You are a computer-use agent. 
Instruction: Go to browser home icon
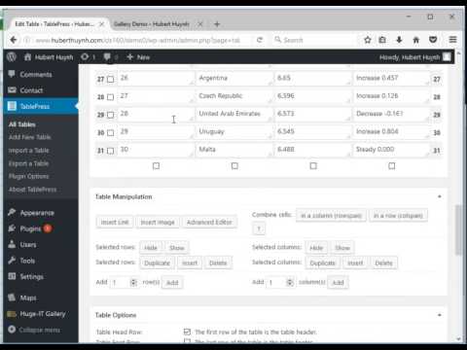[416, 40]
